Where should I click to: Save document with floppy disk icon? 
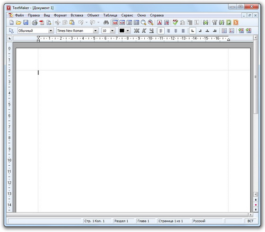(x=26, y=22)
